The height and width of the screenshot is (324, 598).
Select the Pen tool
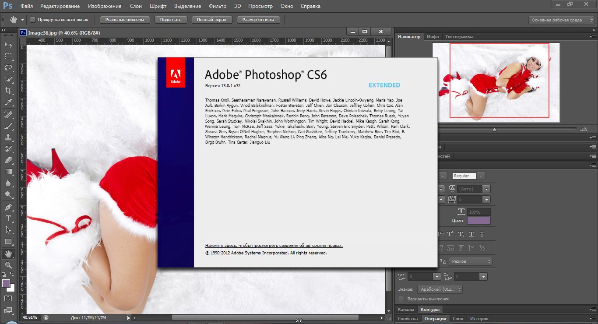click(x=8, y=207)
